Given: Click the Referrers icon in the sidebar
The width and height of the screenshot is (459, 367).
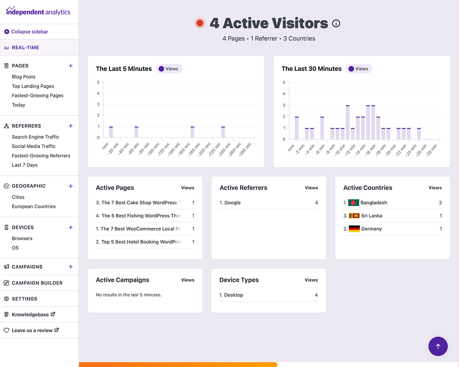Looking at the screenshot, I should click(x=7, y=126).
